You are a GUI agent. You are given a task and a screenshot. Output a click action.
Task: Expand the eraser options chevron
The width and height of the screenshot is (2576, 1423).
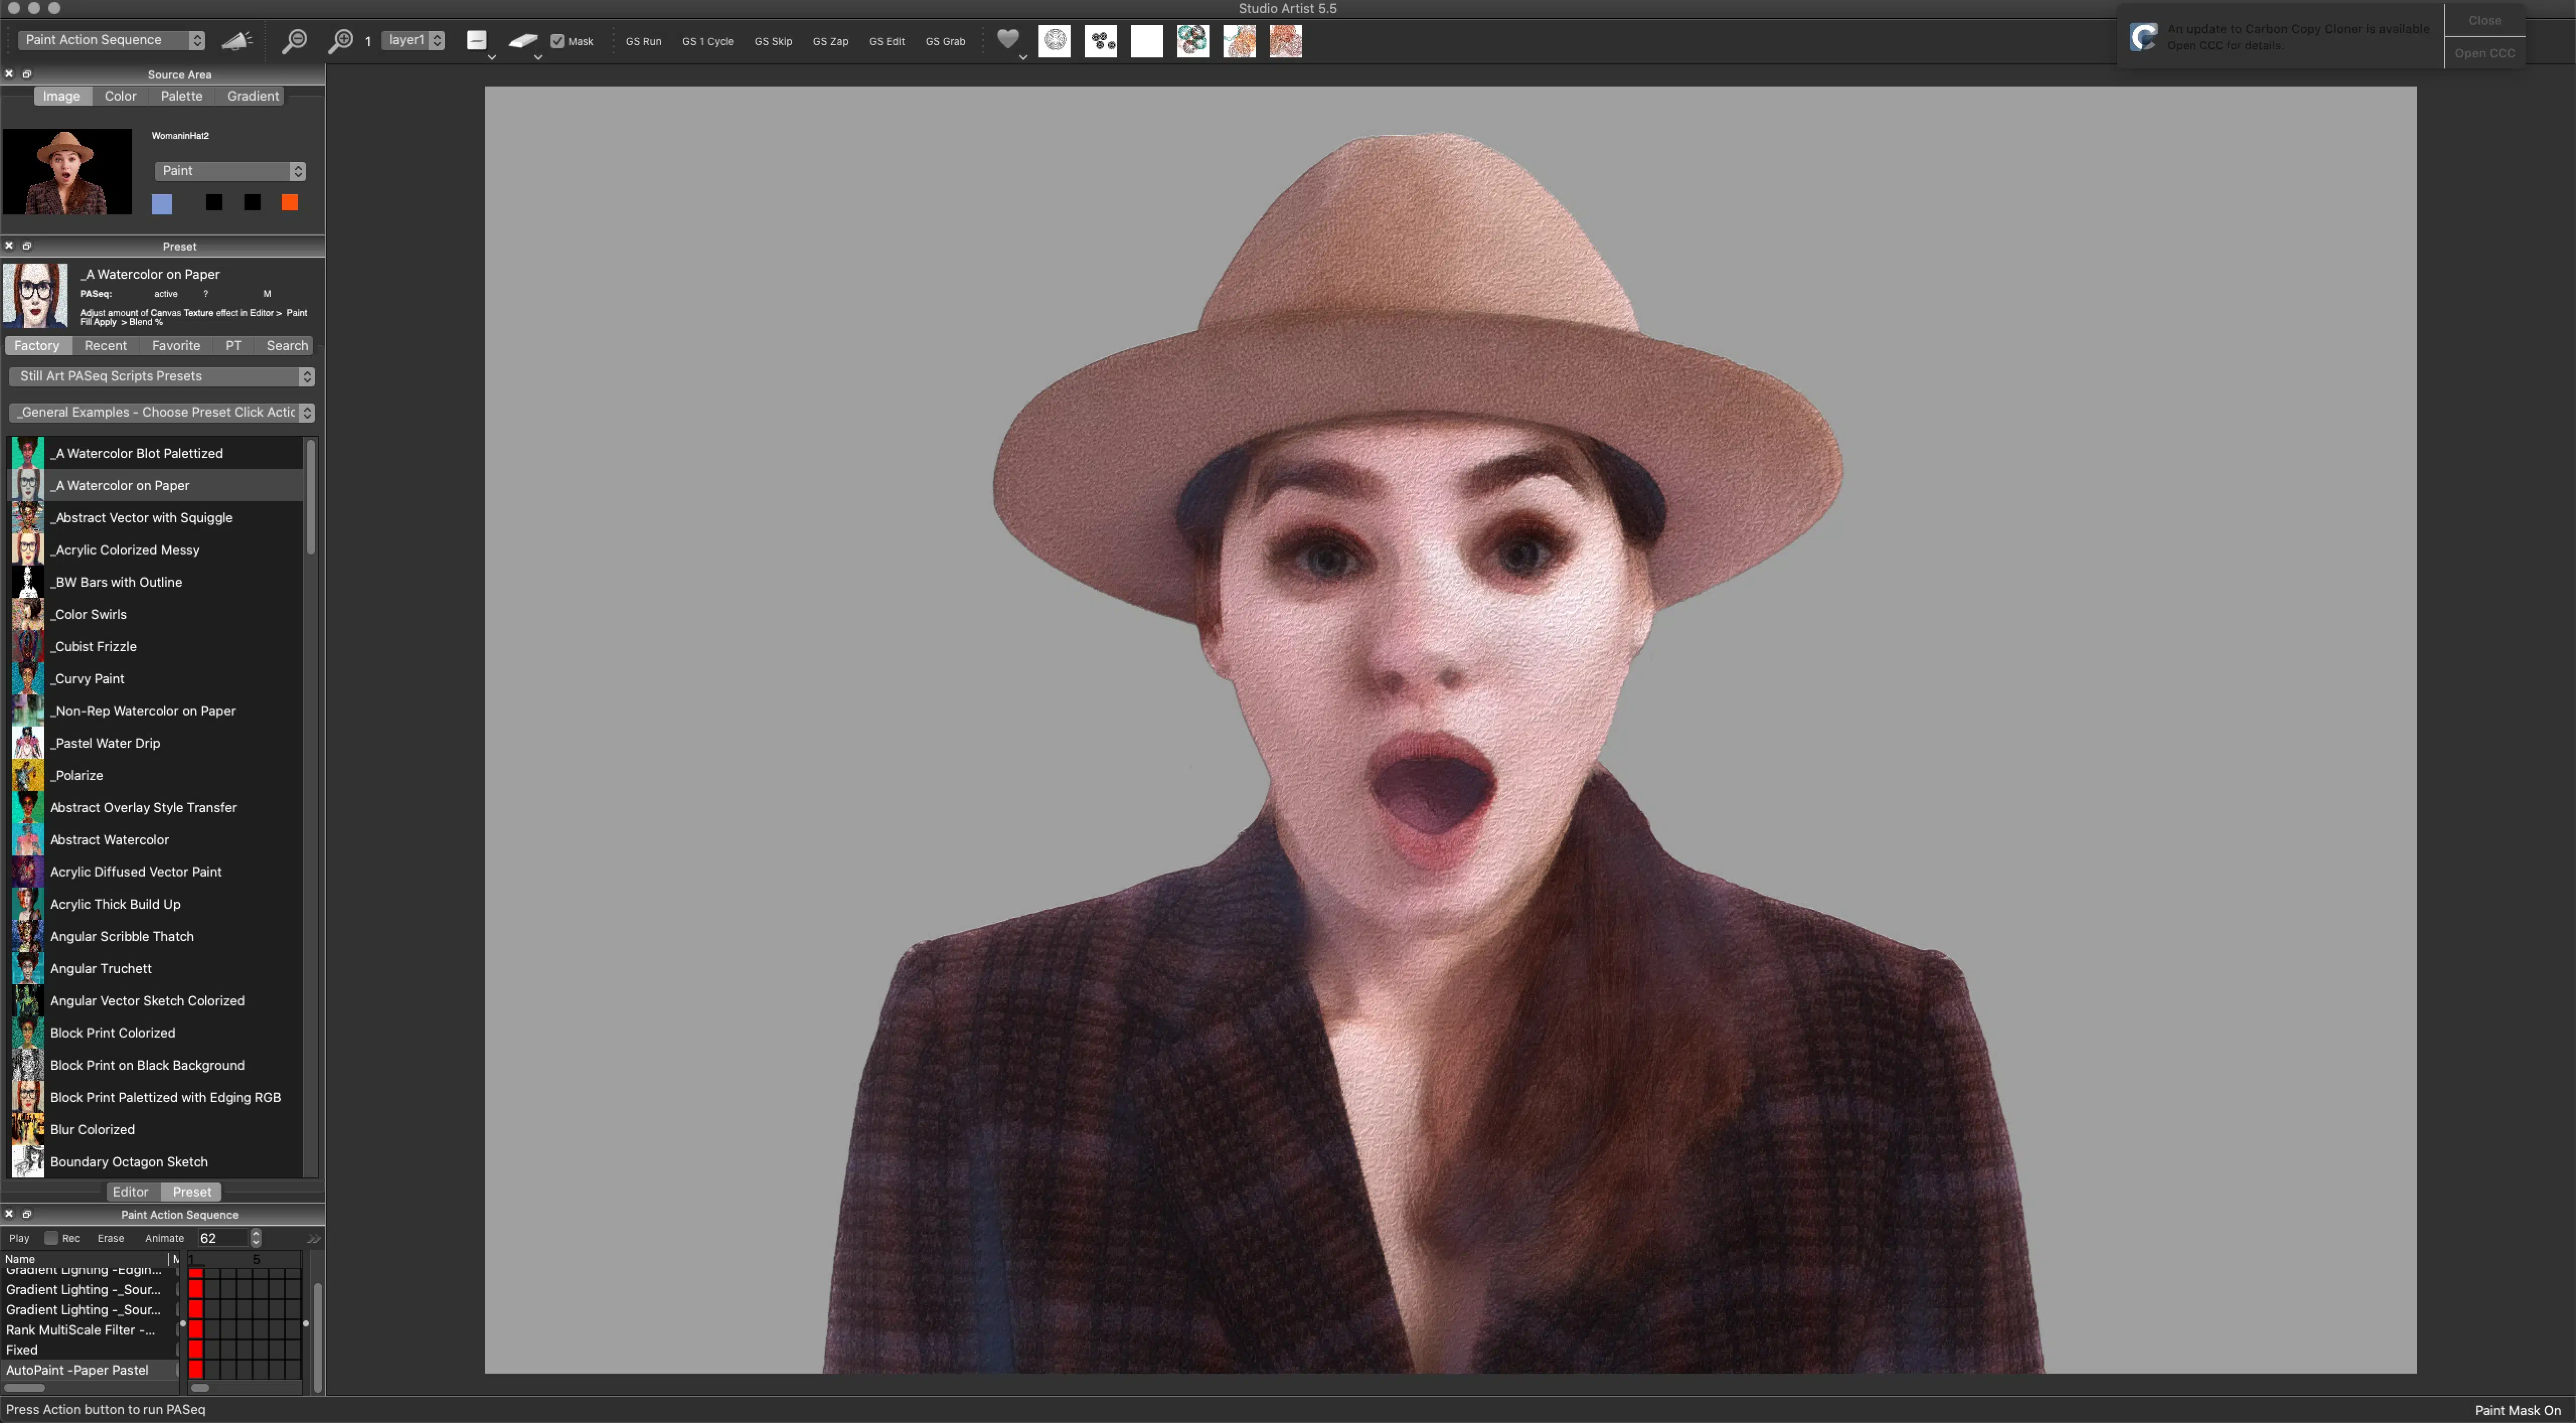(538, 58)
